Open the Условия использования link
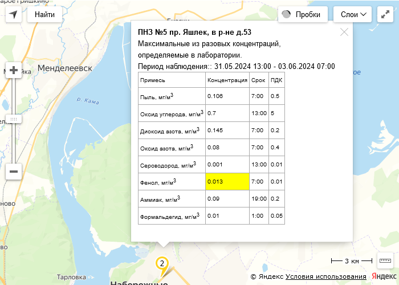 pyautogui.click(x=325, y=276)
